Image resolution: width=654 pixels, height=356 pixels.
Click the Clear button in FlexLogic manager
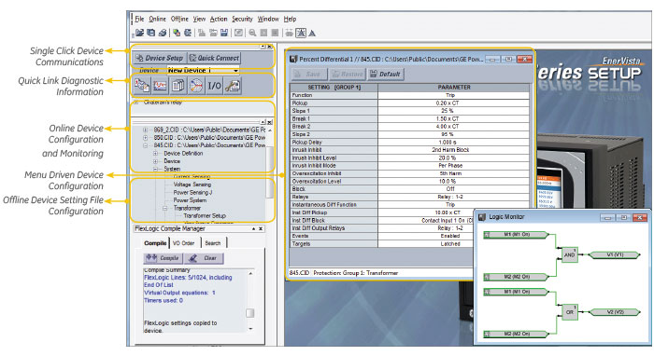point(204,258)
